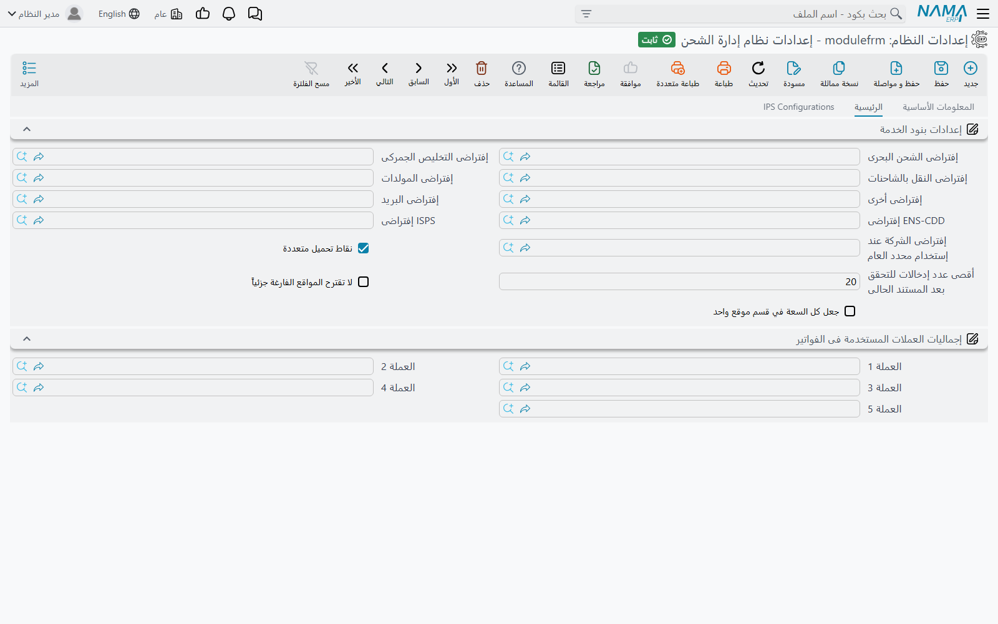Click the مراجعة (Review) icon
998x624 pixels.
click(x=594, y=68)
